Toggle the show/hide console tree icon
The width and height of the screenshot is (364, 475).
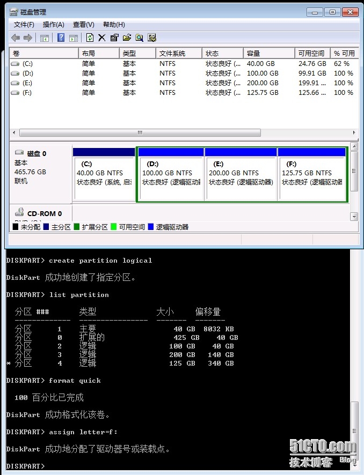coord(44,38)
